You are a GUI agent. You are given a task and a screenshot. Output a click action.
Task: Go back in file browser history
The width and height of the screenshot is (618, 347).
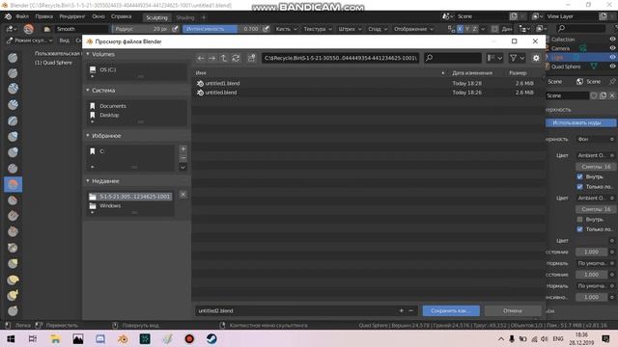click(x=201, y=58)
